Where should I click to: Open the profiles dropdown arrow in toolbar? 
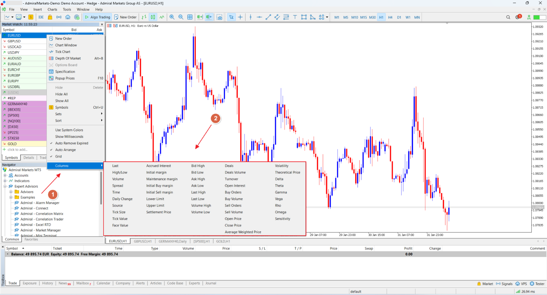point(24,17)
